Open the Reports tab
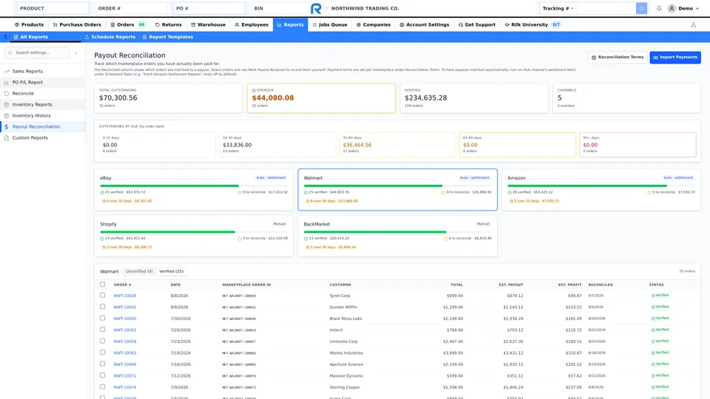710x399 pixels. tap(290, 25)
